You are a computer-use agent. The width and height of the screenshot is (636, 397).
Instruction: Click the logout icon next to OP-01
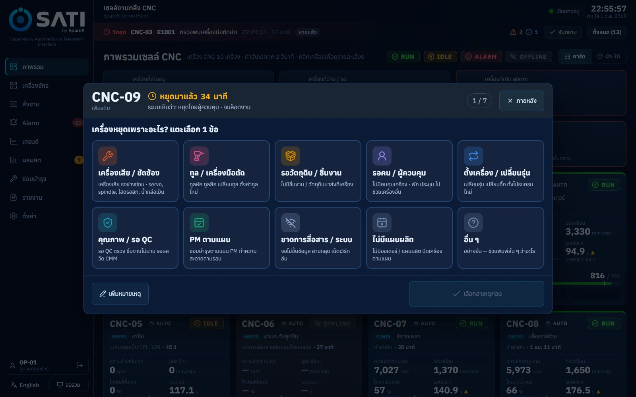click(79, 365)
